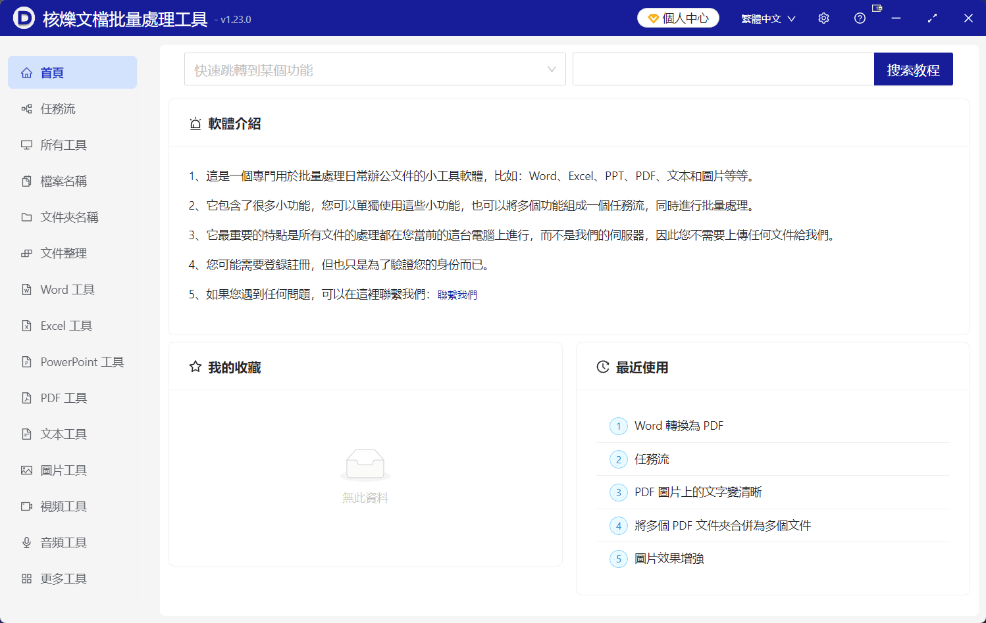Select 文本工具 in the sidebar
The image size is (986, 623).
tap(72, 434)
